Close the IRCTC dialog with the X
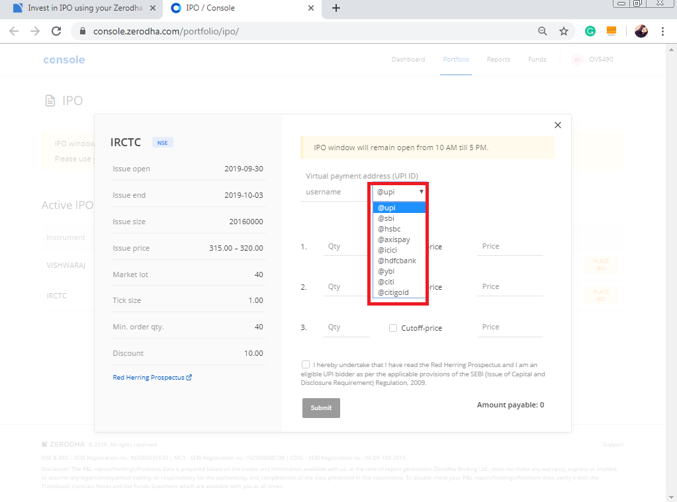The image size is (677, 502). click(558, 125)
